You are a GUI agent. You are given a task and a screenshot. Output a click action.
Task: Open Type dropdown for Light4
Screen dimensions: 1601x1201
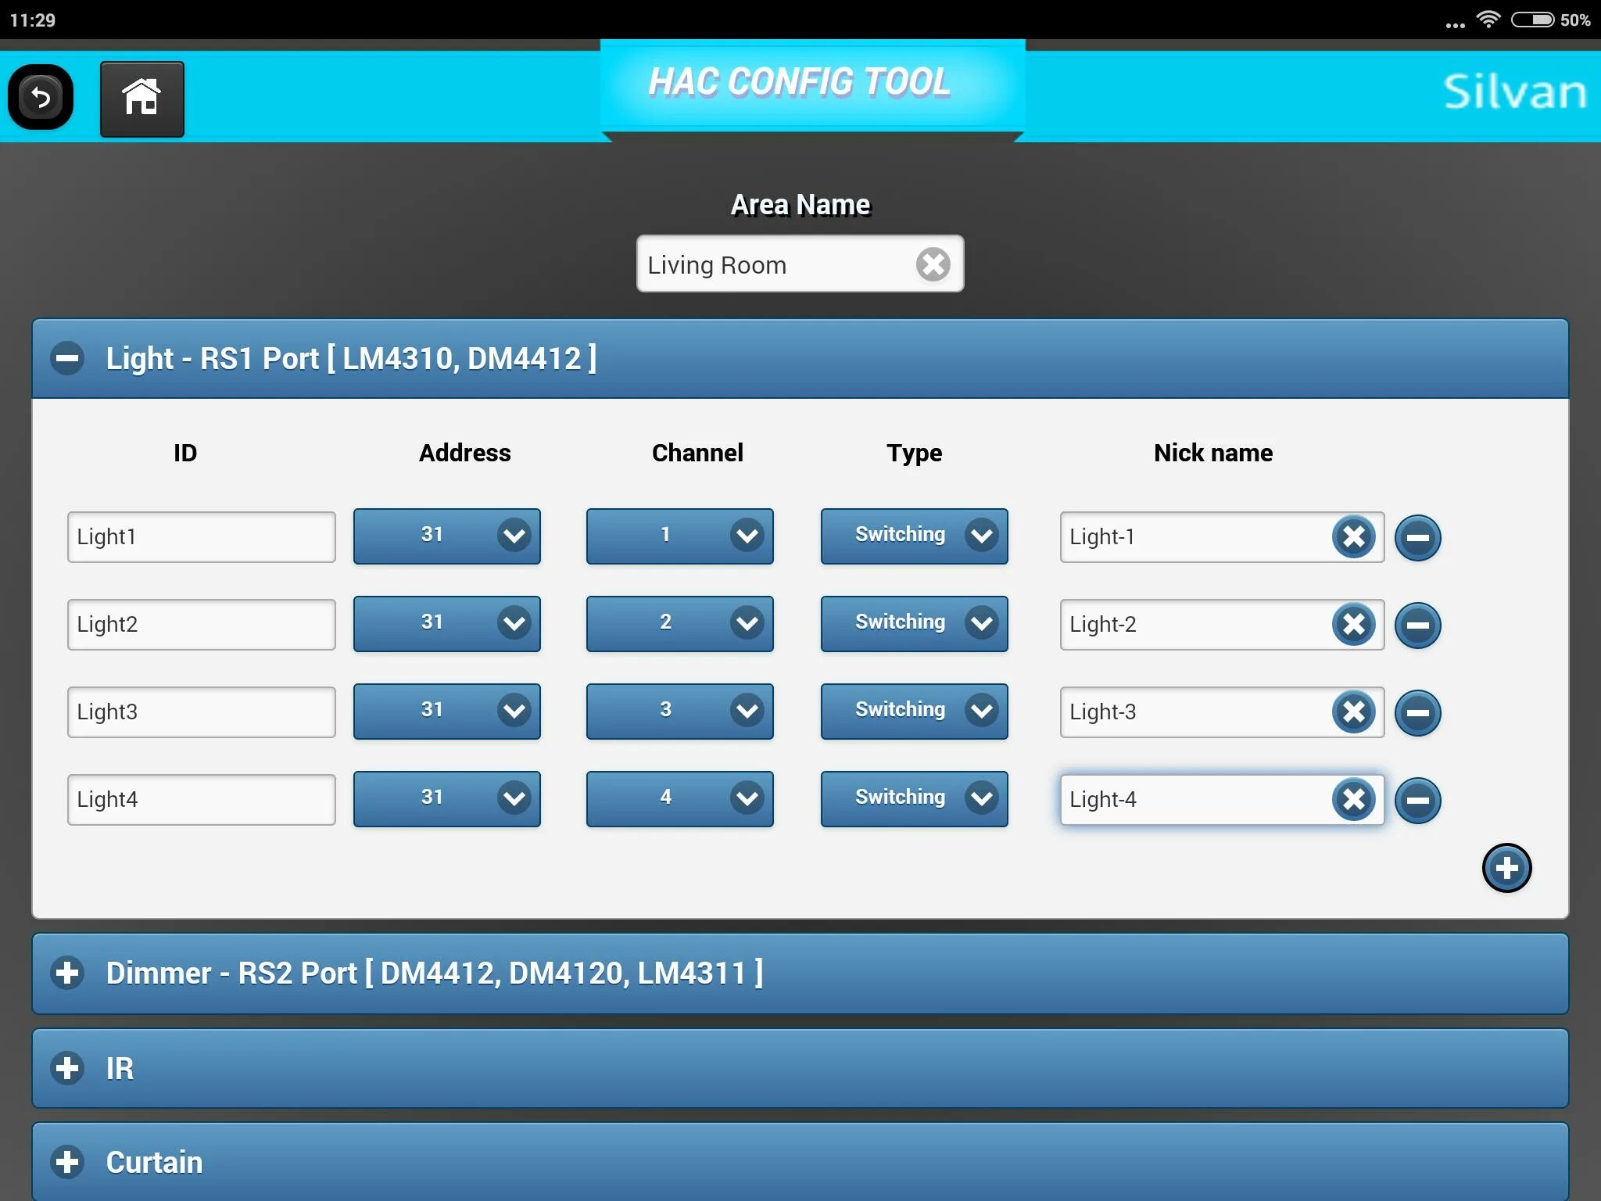click(914, 799)
